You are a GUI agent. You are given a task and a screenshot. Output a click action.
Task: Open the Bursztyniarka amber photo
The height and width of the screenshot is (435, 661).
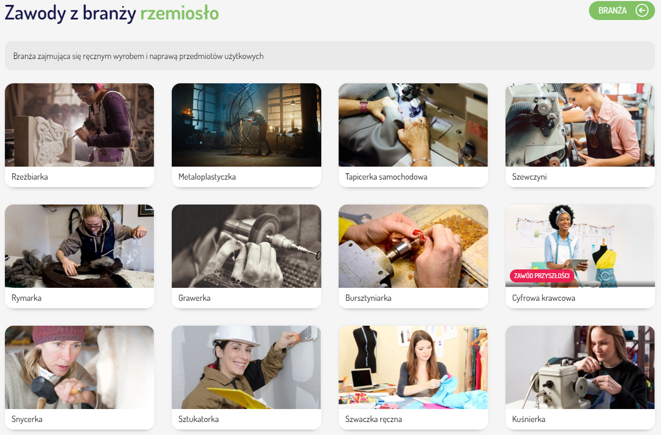(413, 246)
